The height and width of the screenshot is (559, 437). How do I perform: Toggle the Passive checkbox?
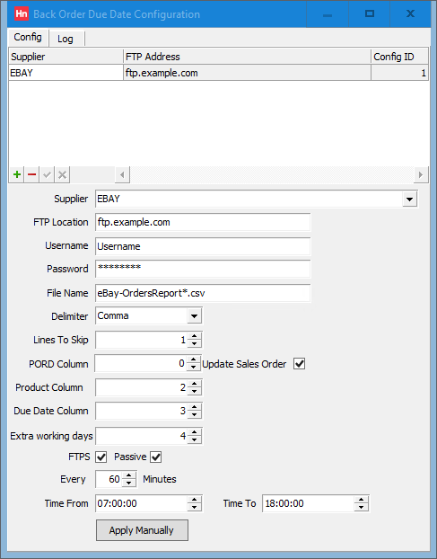156,457
